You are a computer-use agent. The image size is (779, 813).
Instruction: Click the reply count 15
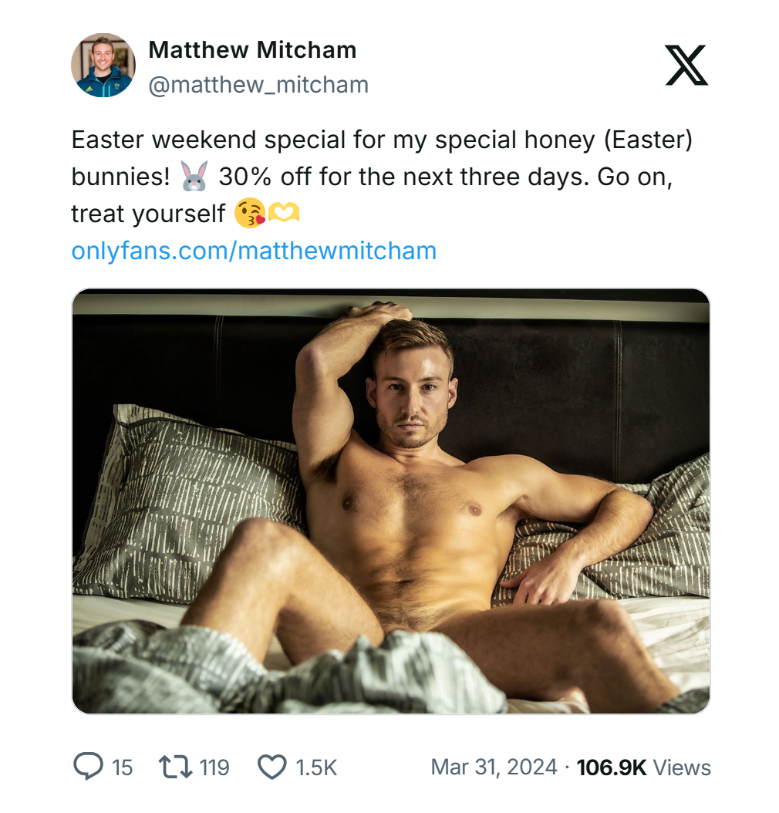tap(122, 767)
